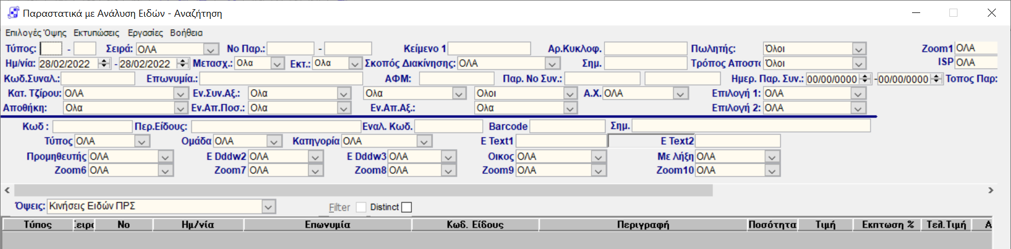Click the Ποσότητα column header
This screenshot has height=249, width=1011.
point(772,225)
